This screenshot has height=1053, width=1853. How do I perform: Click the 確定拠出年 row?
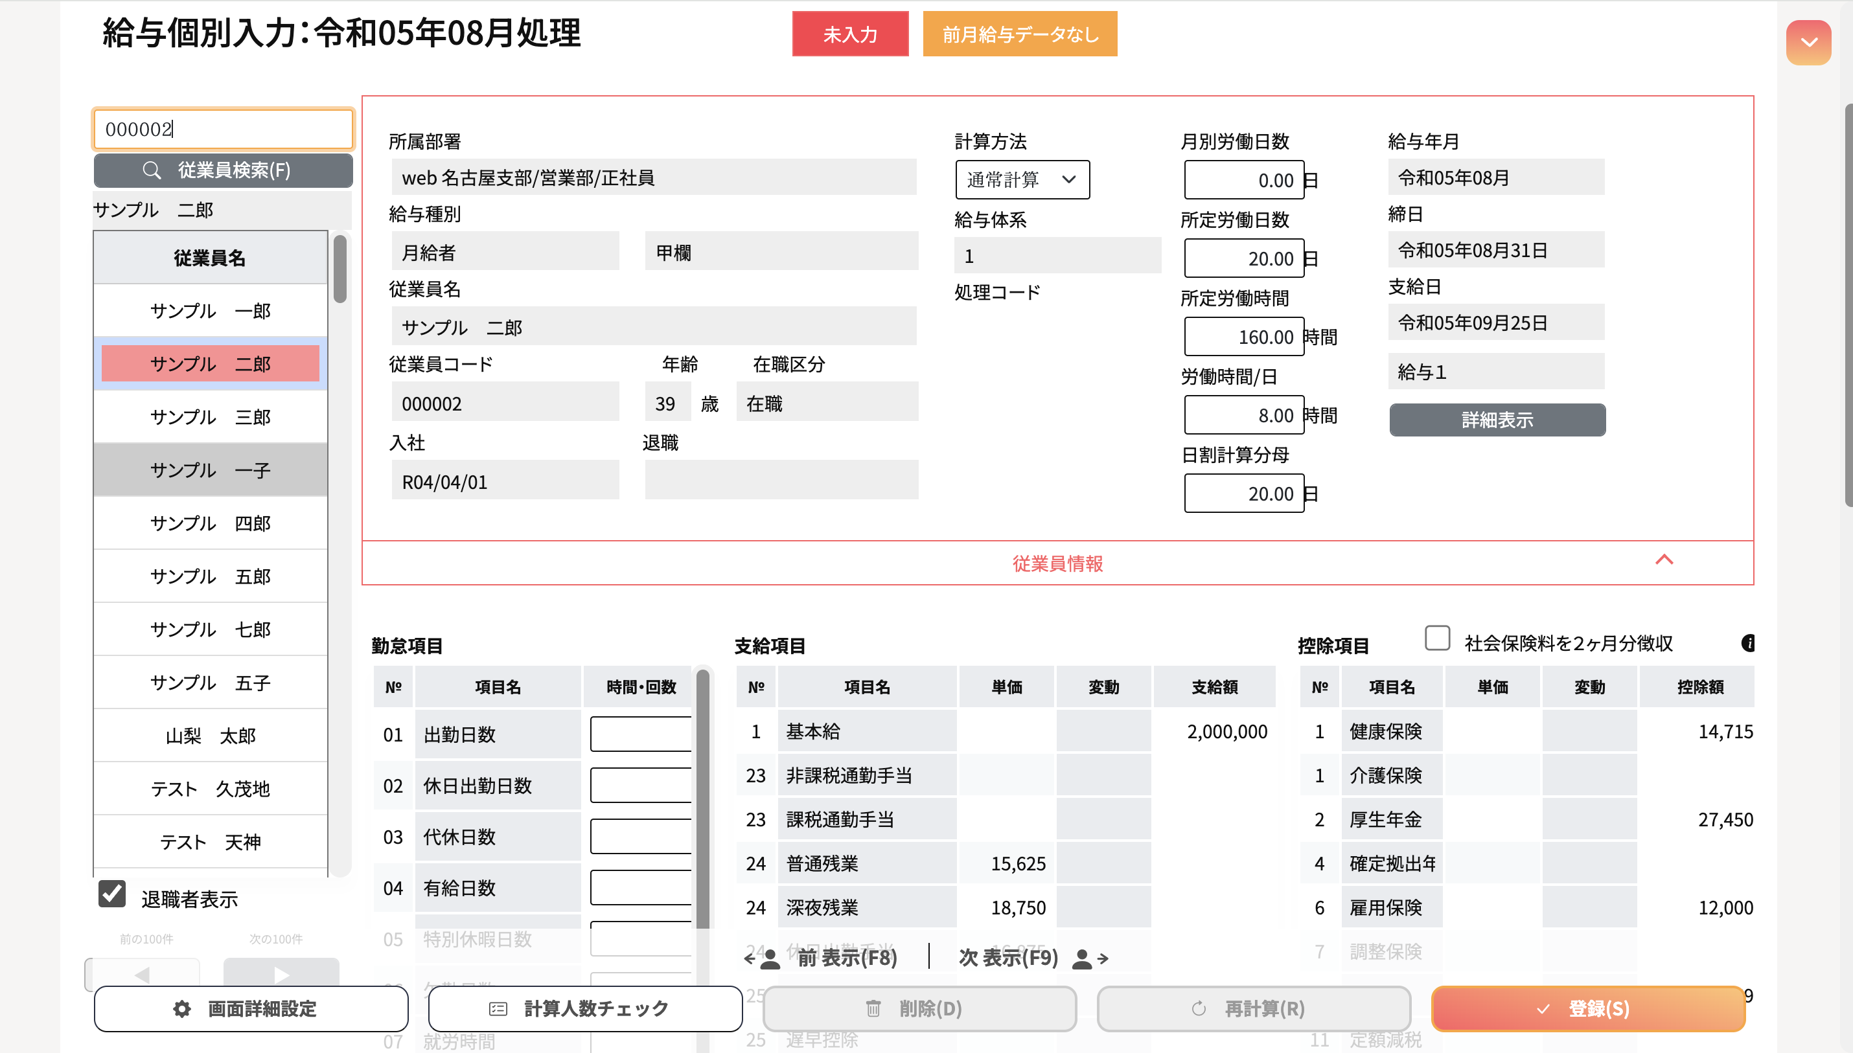[1527, 863]
